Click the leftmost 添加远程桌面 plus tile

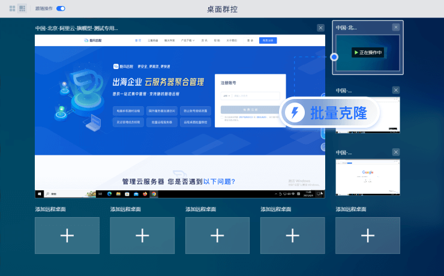coord(67,235)
